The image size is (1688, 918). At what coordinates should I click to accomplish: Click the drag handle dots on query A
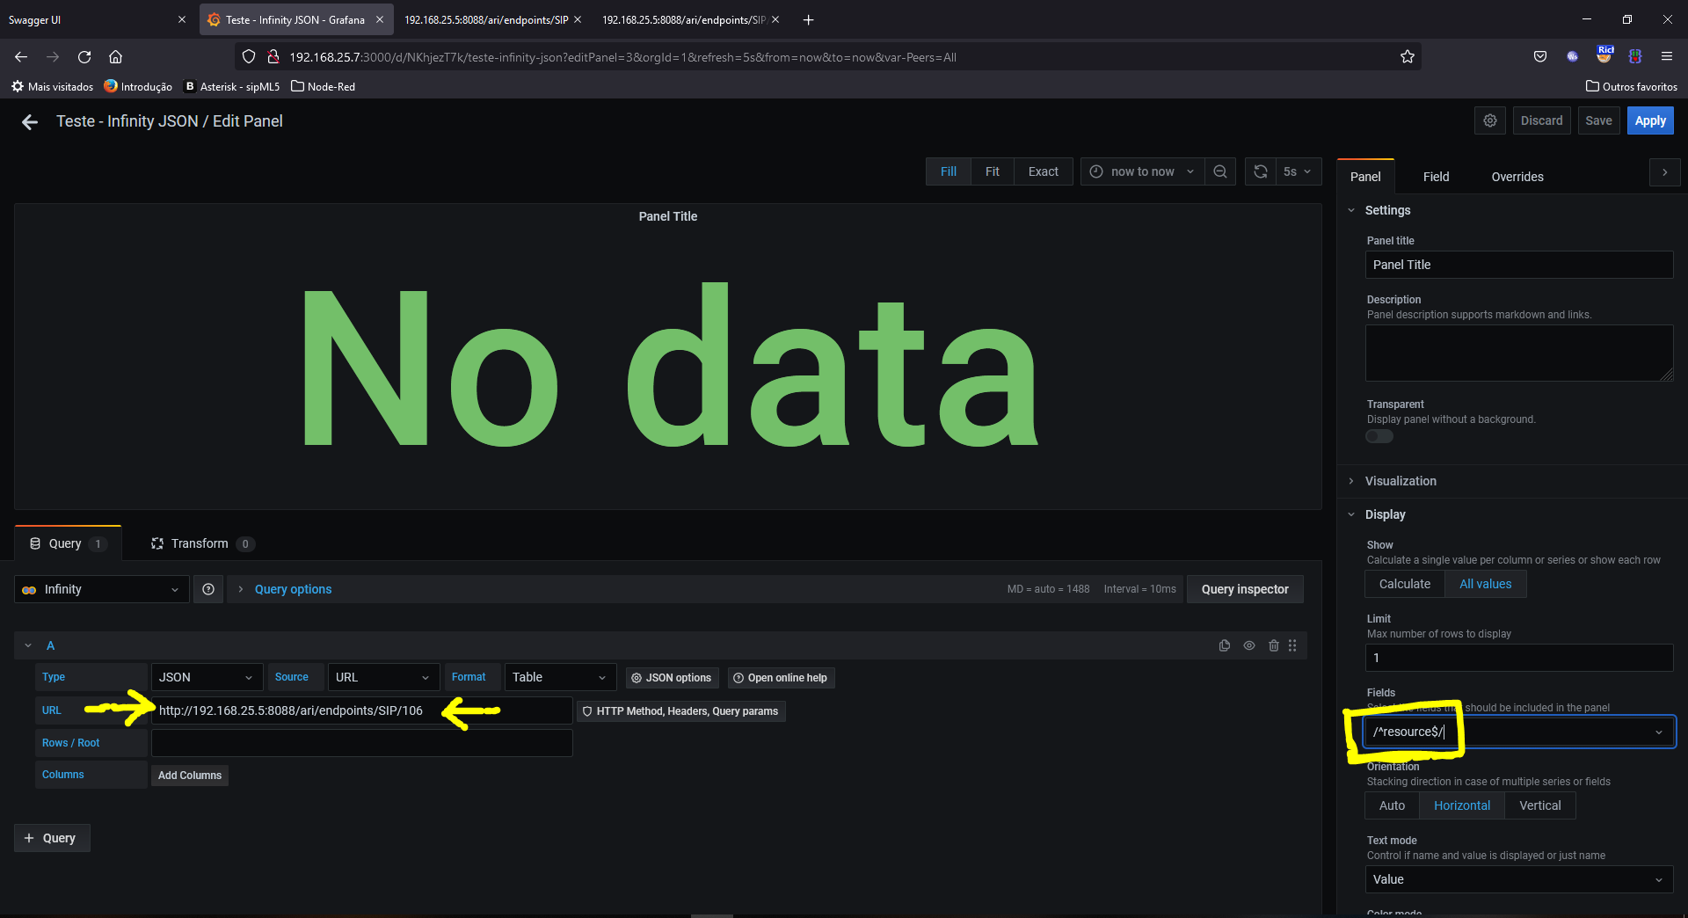pyautogui.click(x=1293, y=645)
